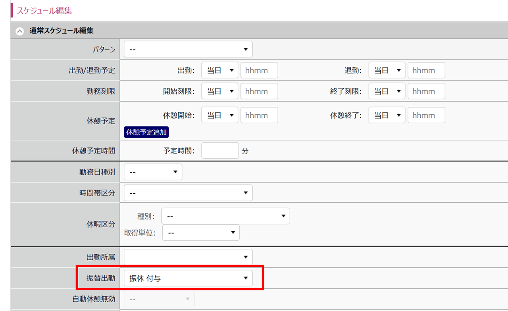Open the 出勤所属 dropdown
This screenshot has width=508, height=311.
(188, 257)
